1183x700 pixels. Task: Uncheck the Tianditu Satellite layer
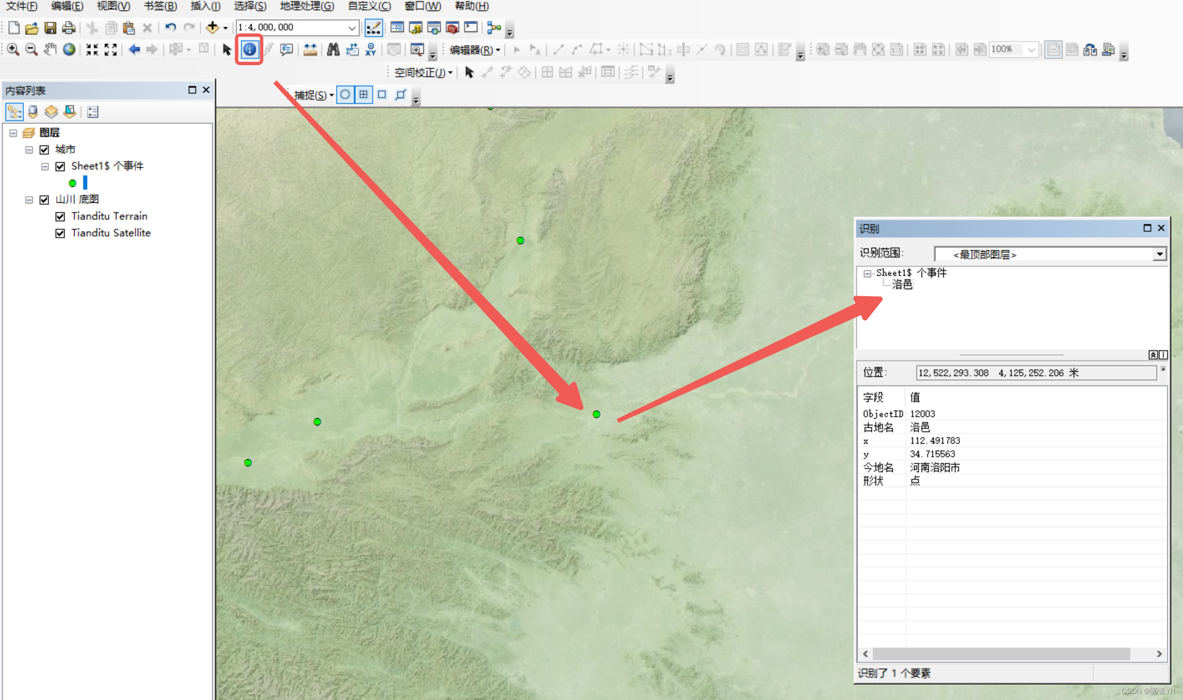pos(60,233)
